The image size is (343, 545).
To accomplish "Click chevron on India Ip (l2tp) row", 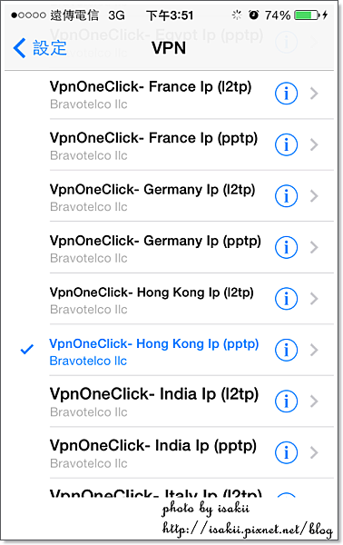I will pyautogui.click(x=314, y=401).
